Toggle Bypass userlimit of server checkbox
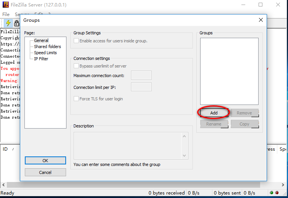The height and width of the screenshot is (198, 288). click(x=76, y=66)
